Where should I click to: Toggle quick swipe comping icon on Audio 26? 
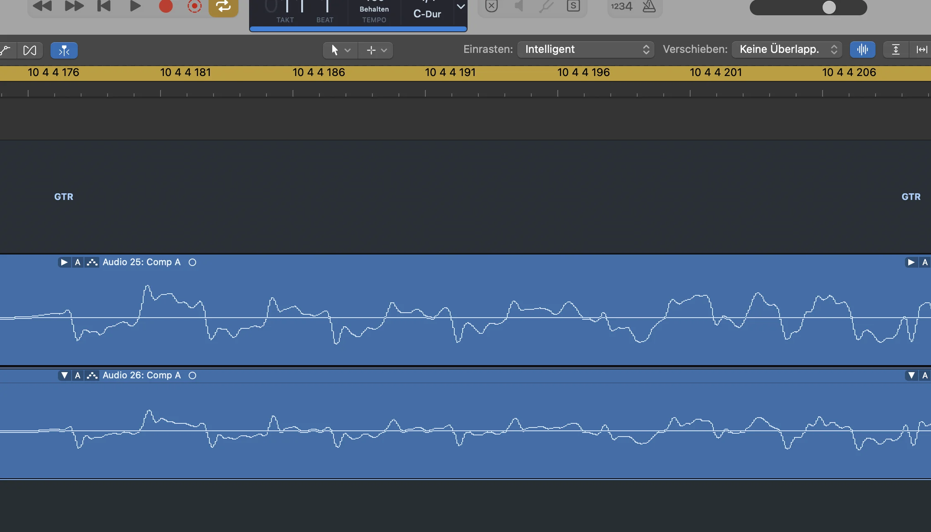point(92,375)
